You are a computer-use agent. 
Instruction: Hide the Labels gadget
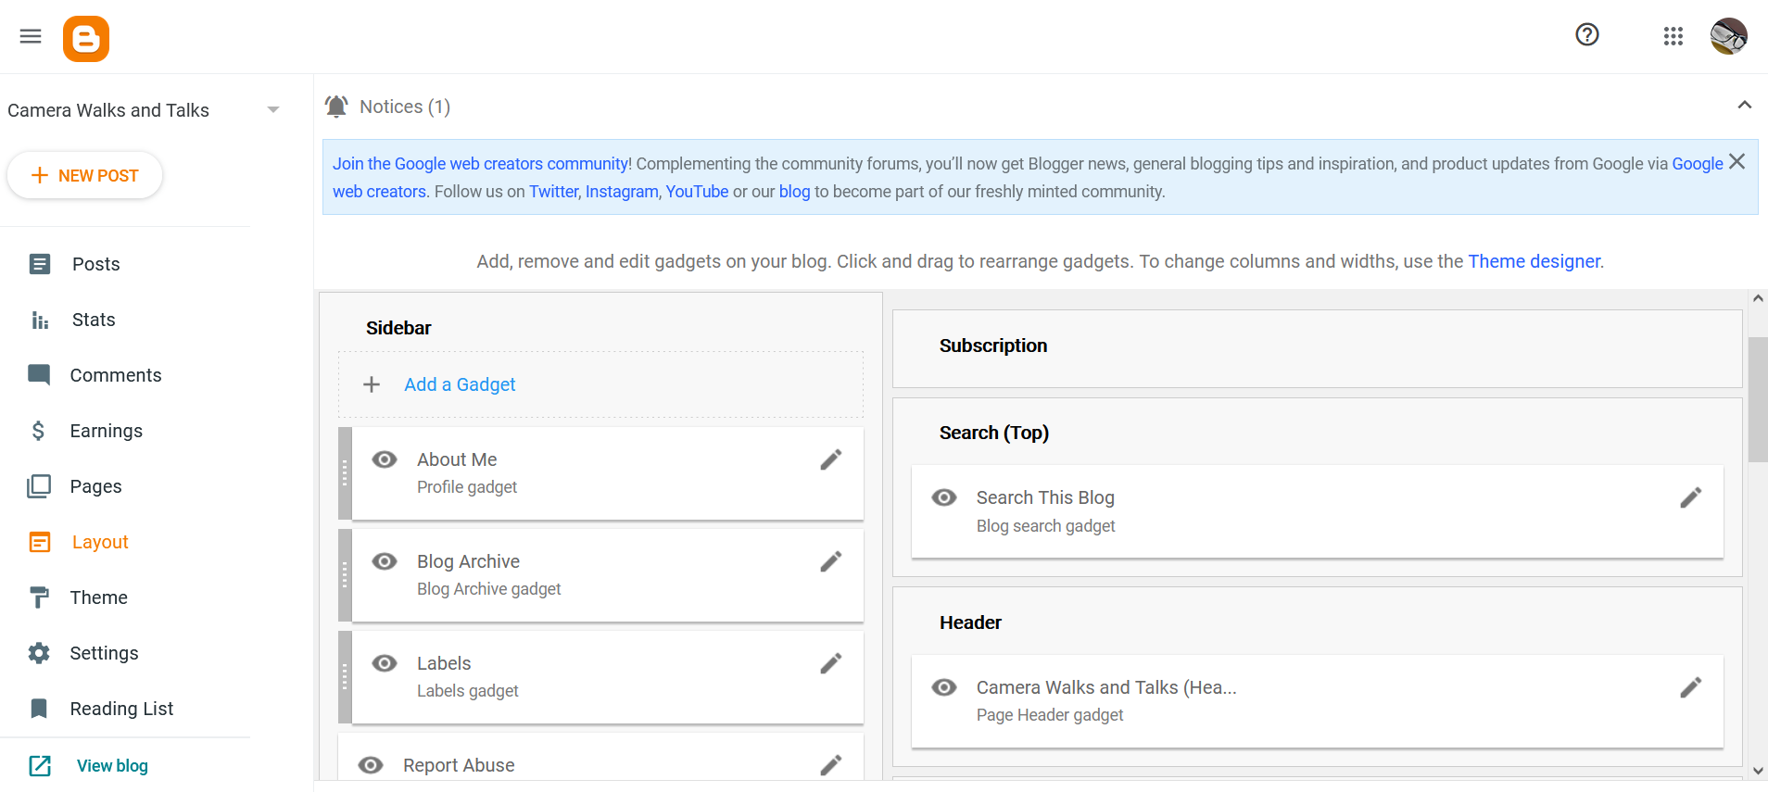pyautogui.click(x=385, y=664)
